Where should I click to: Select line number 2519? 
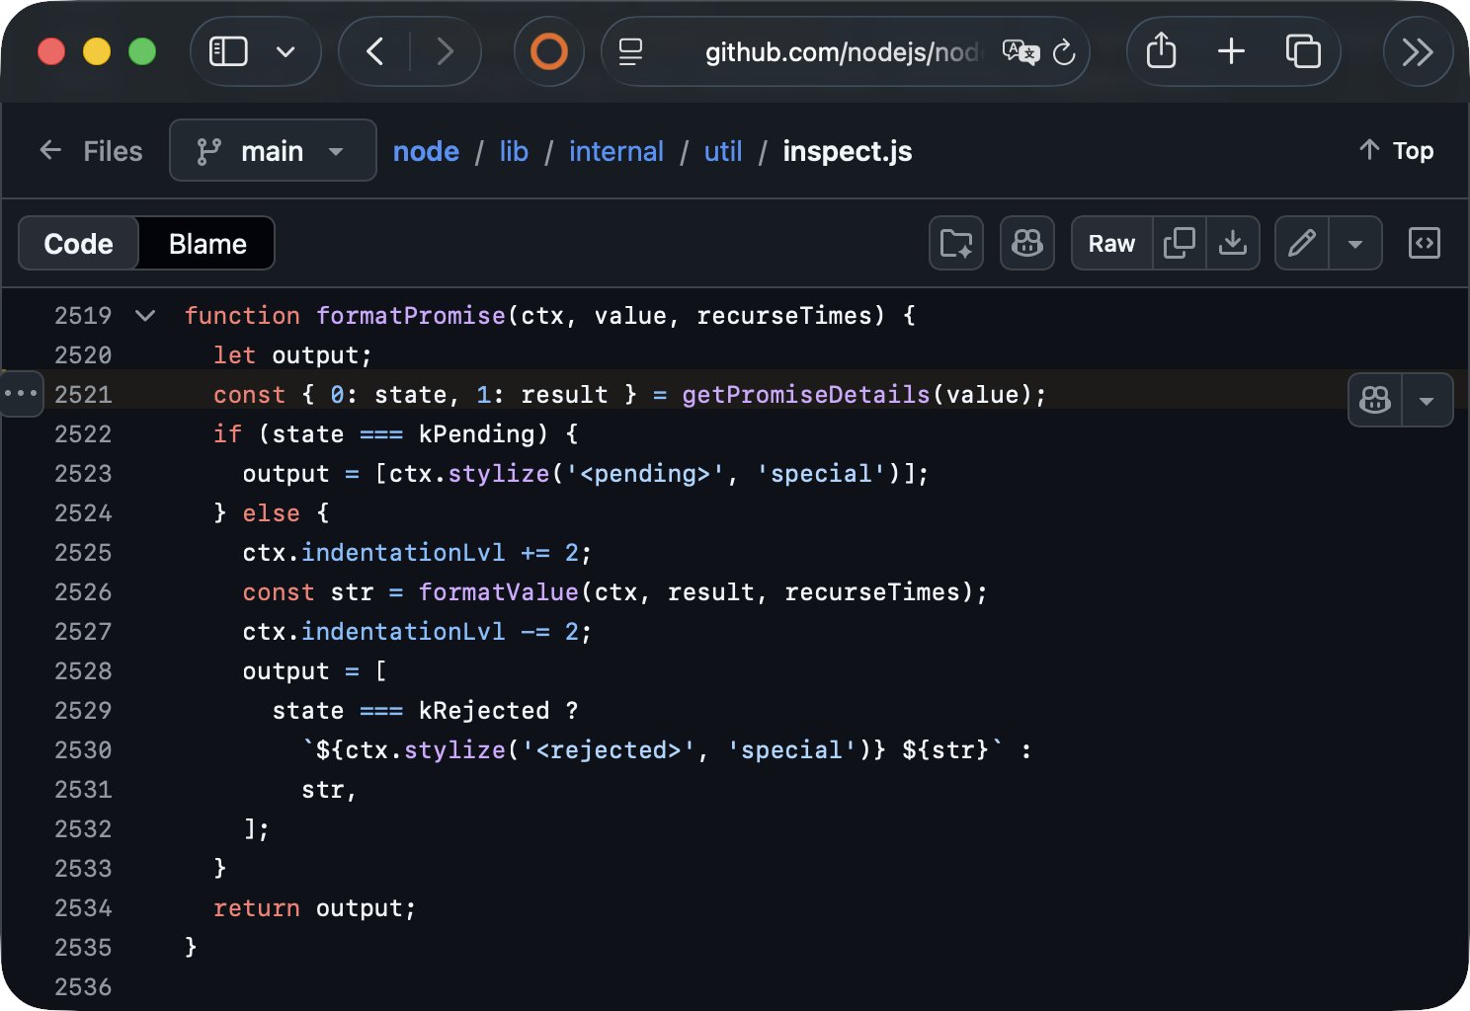pyautogui.click(x=83, y=316)
